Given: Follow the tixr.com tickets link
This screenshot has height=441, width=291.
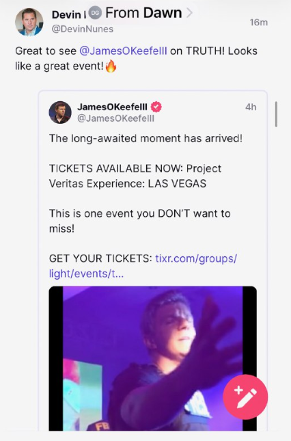Looking at the screenshot, I should tap(143, 266).
